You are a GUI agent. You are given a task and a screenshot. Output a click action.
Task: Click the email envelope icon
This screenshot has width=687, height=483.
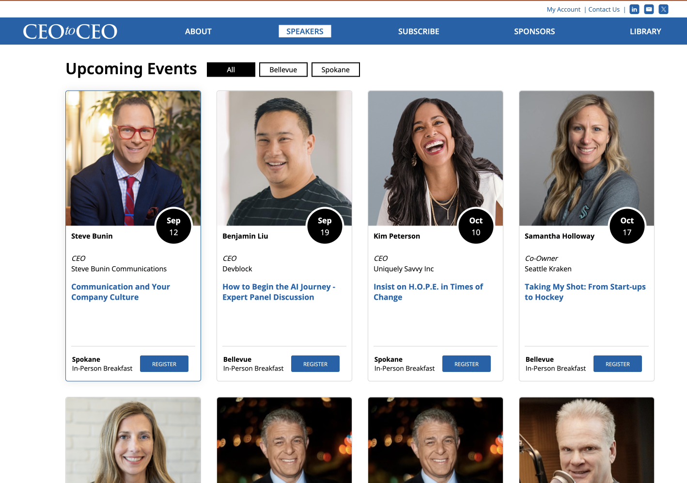click(649, 9)
